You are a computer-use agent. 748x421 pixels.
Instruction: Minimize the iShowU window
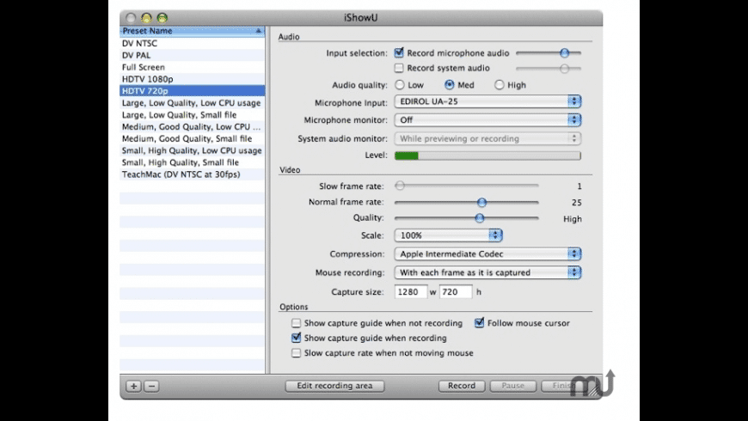coord(146,18)
